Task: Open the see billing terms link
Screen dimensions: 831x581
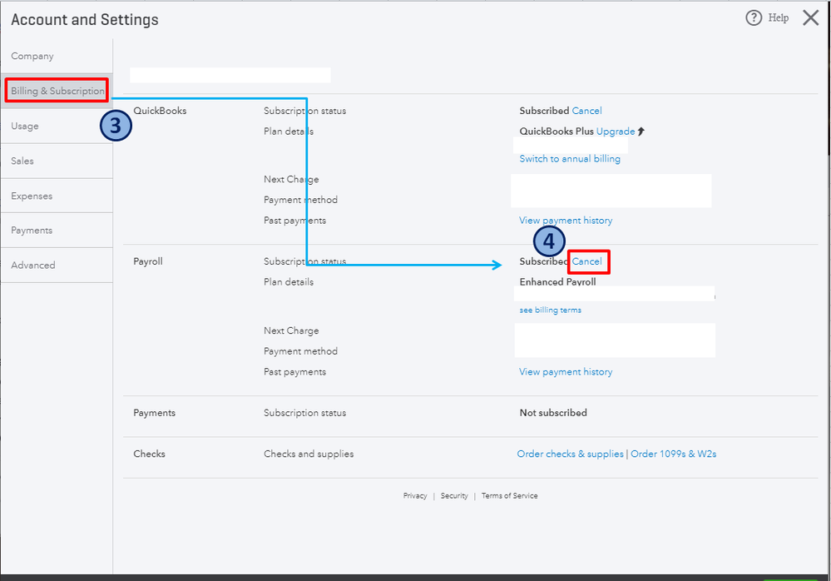Action: pyautogui.click(x=551, y=310)
